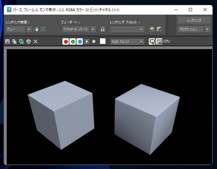Toggle the red channel display
This screenshot has height=169, width=217.
(66, 41)
